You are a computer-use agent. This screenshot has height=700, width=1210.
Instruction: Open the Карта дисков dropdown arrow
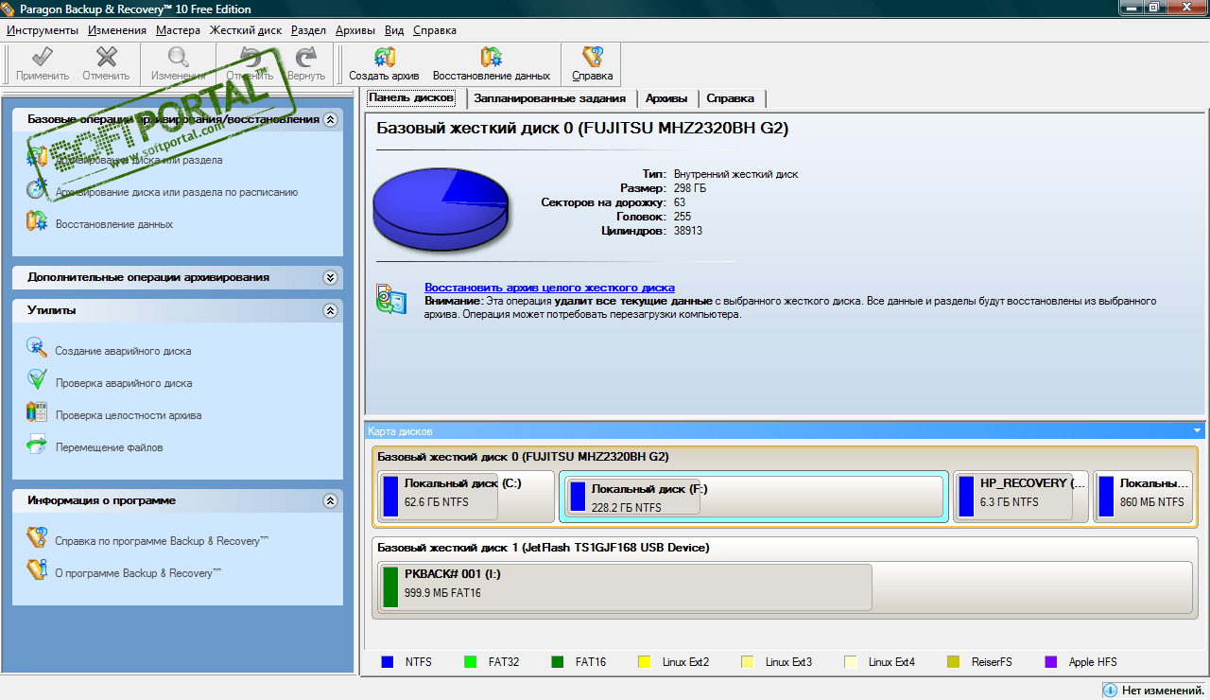click(1198, 431)
